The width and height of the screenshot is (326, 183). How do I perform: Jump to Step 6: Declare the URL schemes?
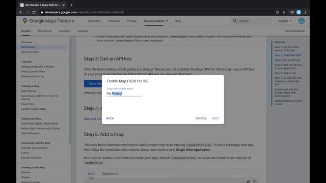[x=288, y=81]
